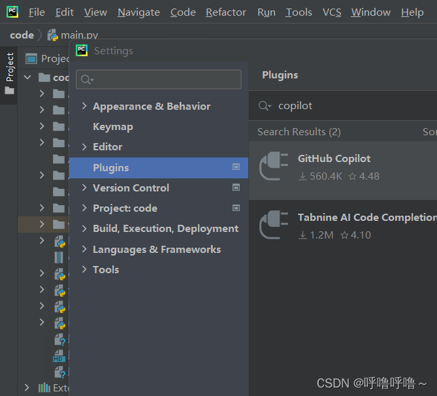Click Tabnine download count 1.2M
This screenshot has height=396, width=437.
(x=316, y=235)
